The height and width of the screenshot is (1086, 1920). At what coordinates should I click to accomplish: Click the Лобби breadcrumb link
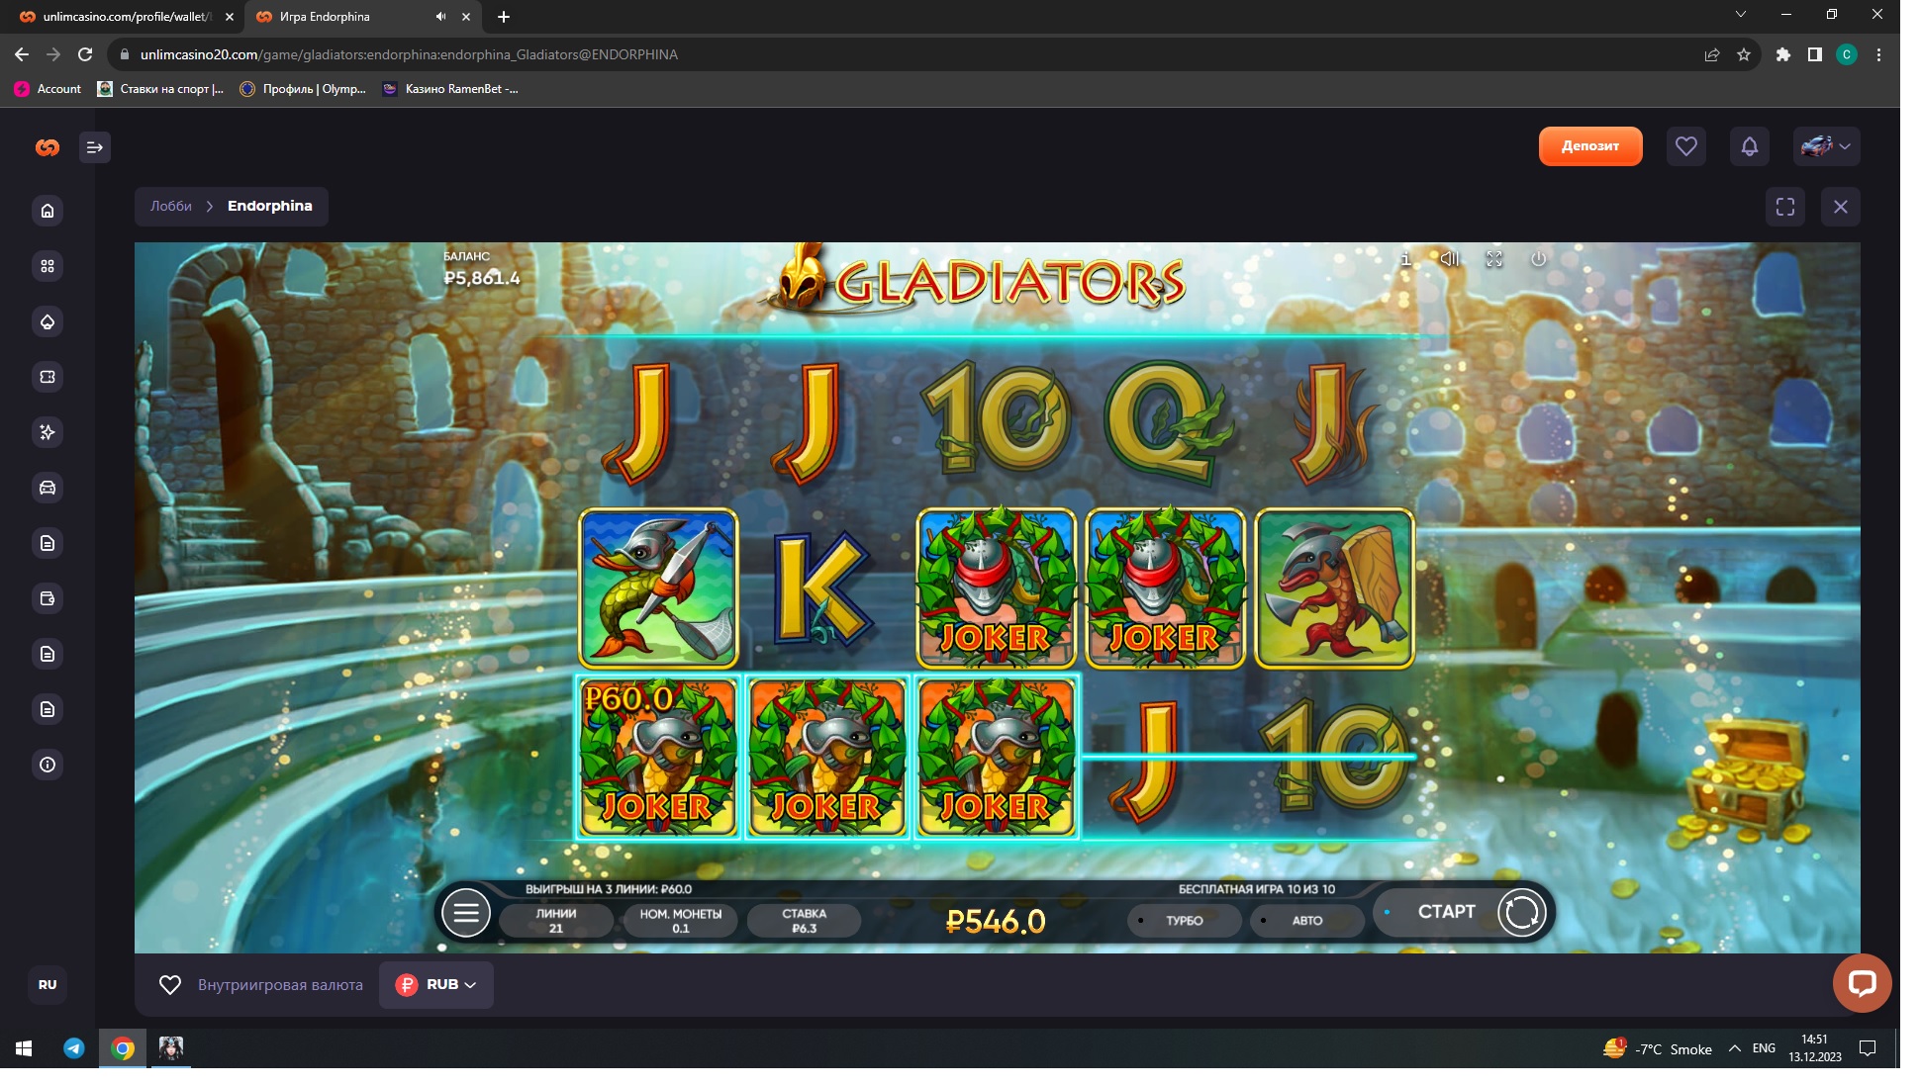pyautogui.click(x=171, y=206)
